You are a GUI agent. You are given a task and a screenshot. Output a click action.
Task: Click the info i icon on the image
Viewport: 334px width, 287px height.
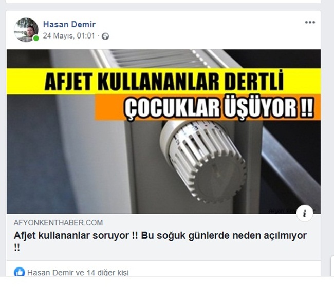(305, 213)
